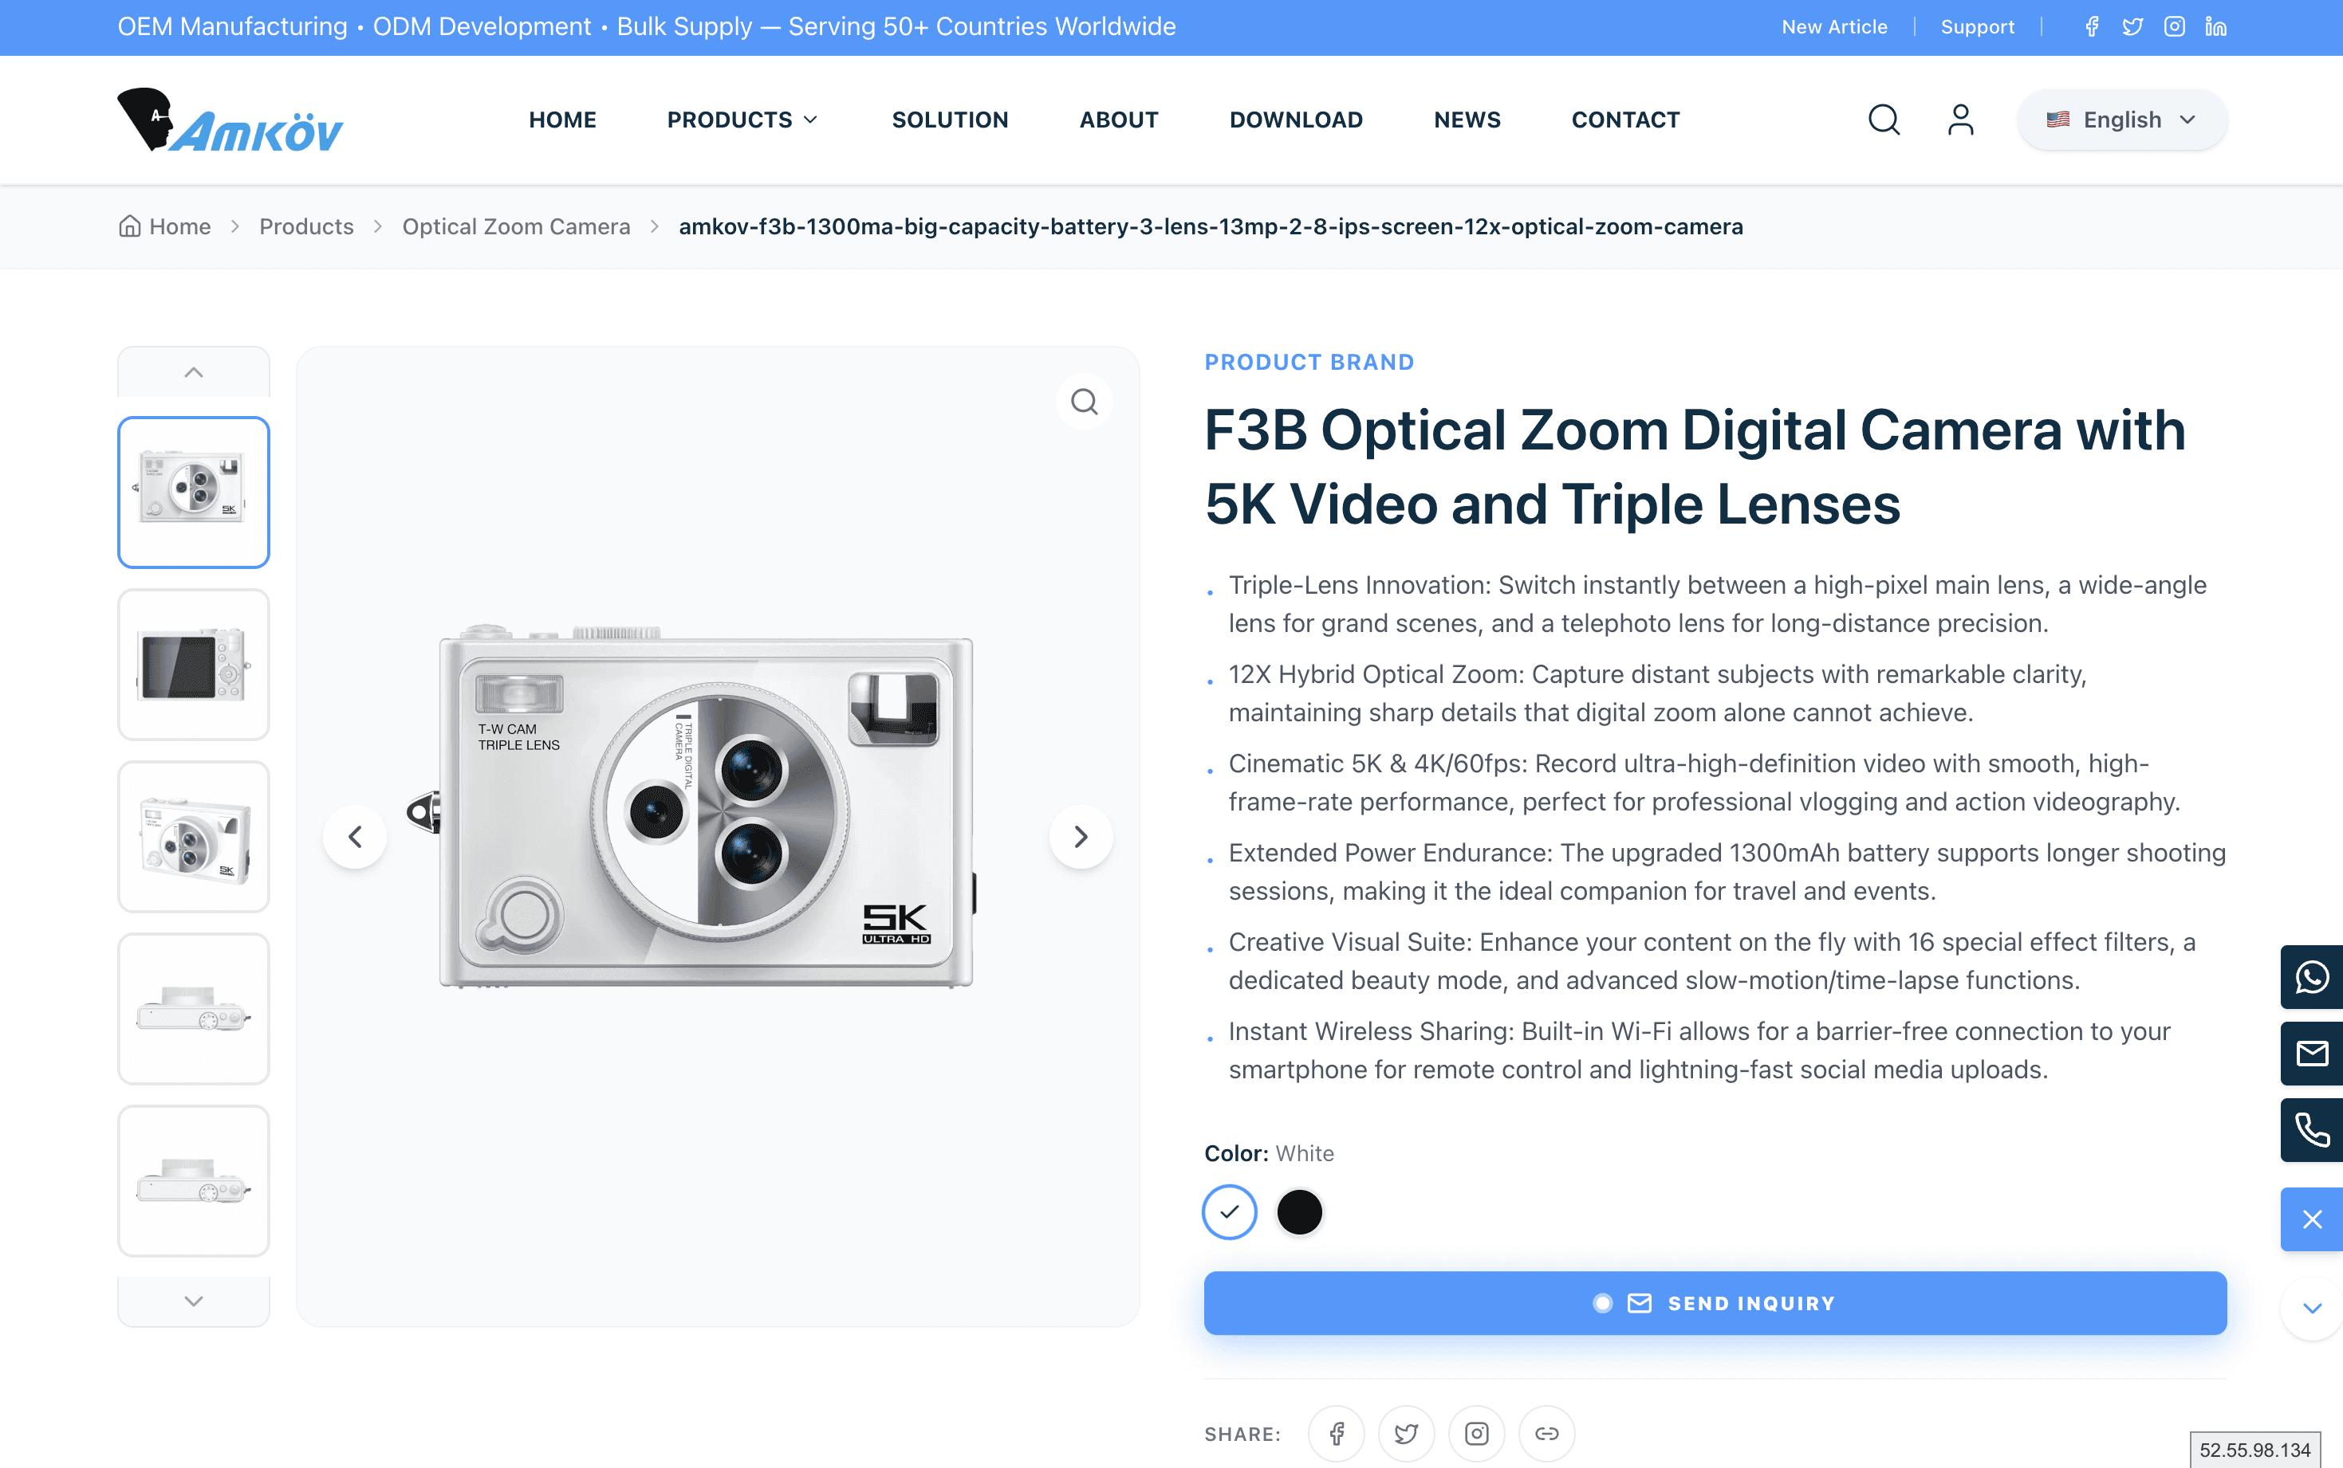Open the phone contact side button
The width and height of the screenshot is (2343, 1468).
click(x=2312, y=1130)
